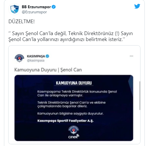Click the Twitter bird logo
The image size is (147, 146).
pyautogui.click(x=137, y=6)
